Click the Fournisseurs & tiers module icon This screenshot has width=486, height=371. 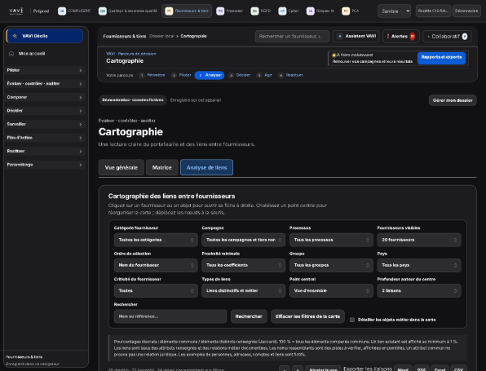[x=169, y=11]
